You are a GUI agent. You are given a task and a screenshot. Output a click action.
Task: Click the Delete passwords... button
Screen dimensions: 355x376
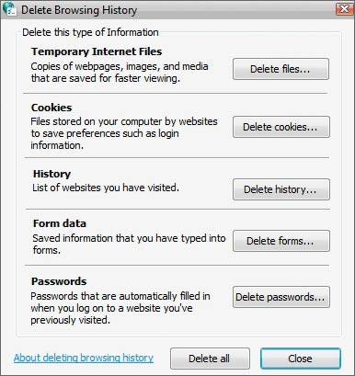coord(281,297)
